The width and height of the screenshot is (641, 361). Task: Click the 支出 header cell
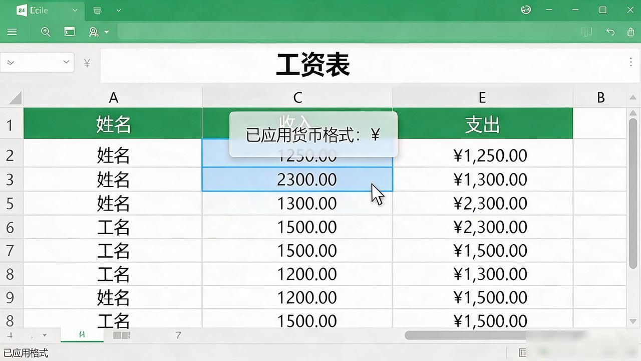click(x=482, y=124)
